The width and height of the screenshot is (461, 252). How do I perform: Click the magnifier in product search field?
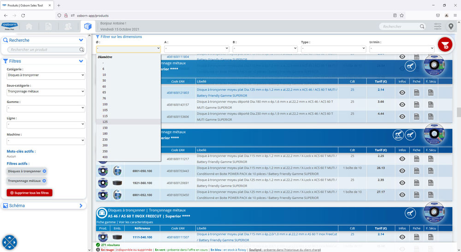point(82,50)
